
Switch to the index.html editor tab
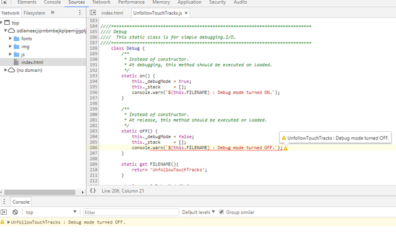click(112, 13)
